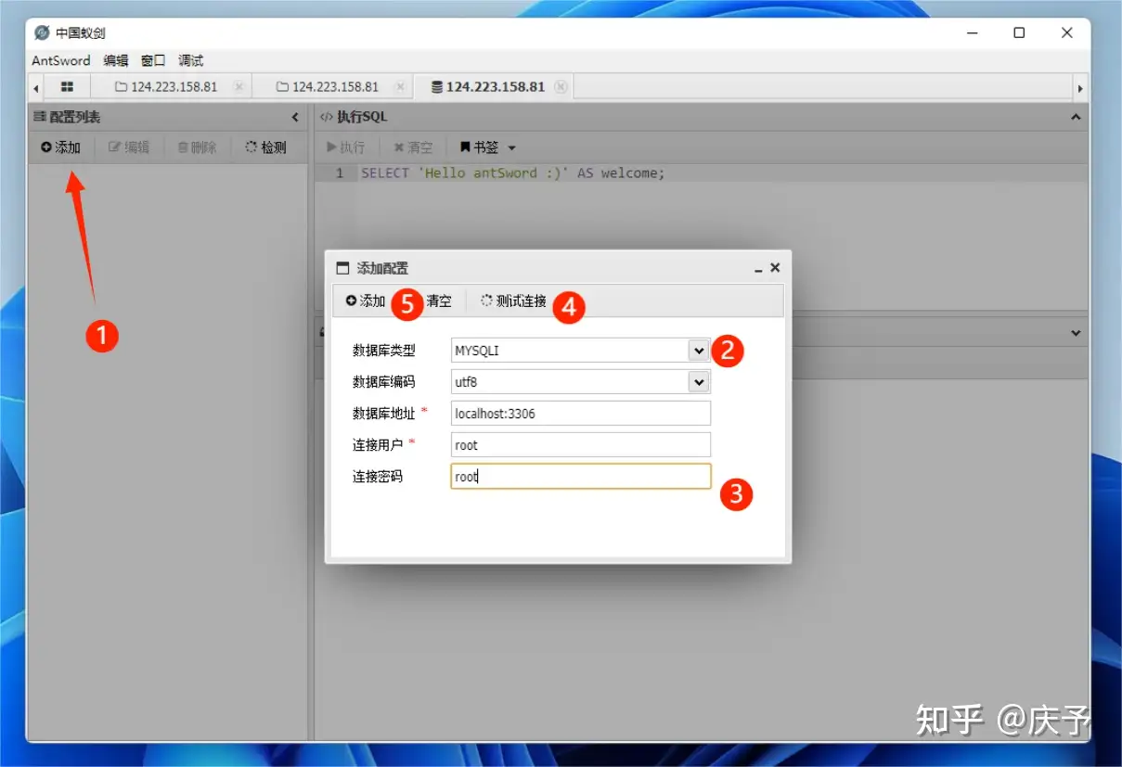Switch to the first folder tab 124.223.158.81
The image size is (1122, 767).
(166, 86)
